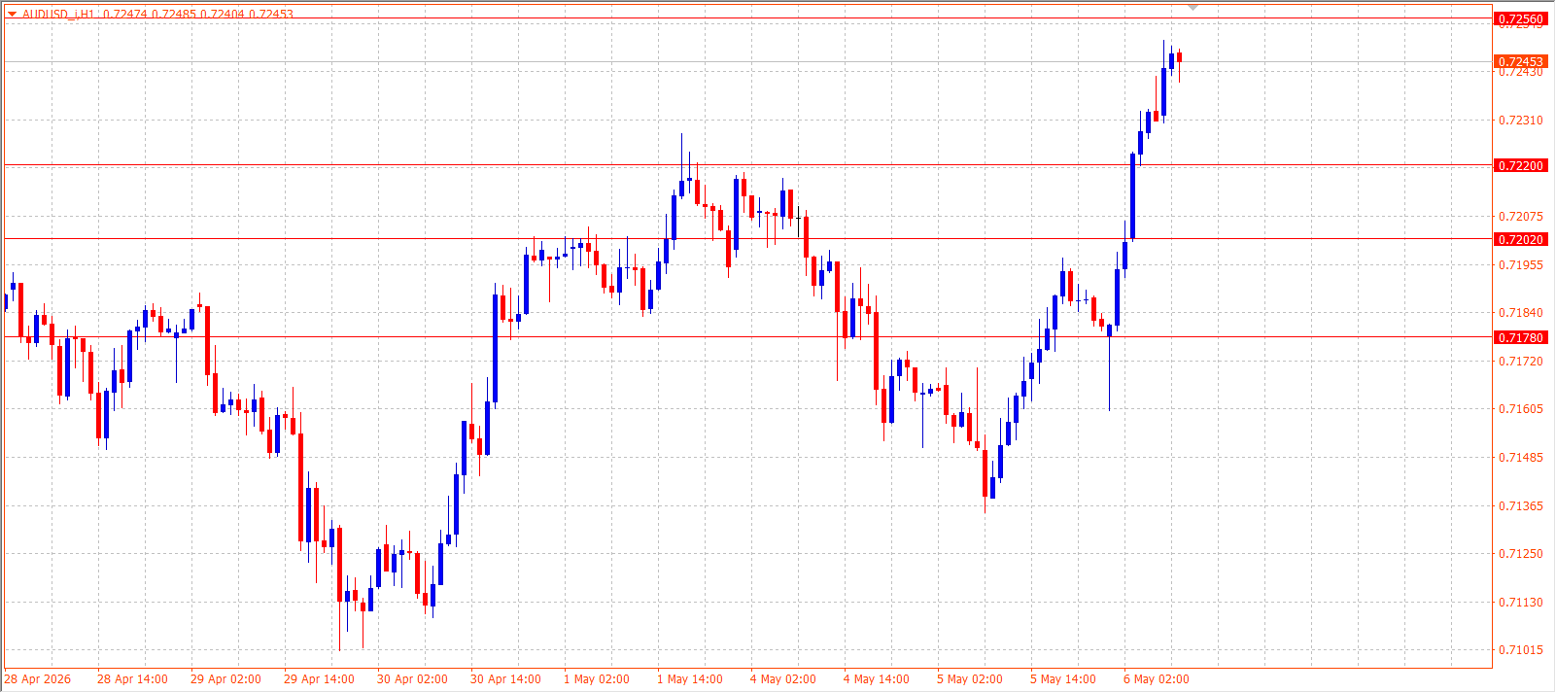This screenshot has width=1556, height=693.
Task: Click the 0.71605 price scale value
Action: (x=1521, y=409)
